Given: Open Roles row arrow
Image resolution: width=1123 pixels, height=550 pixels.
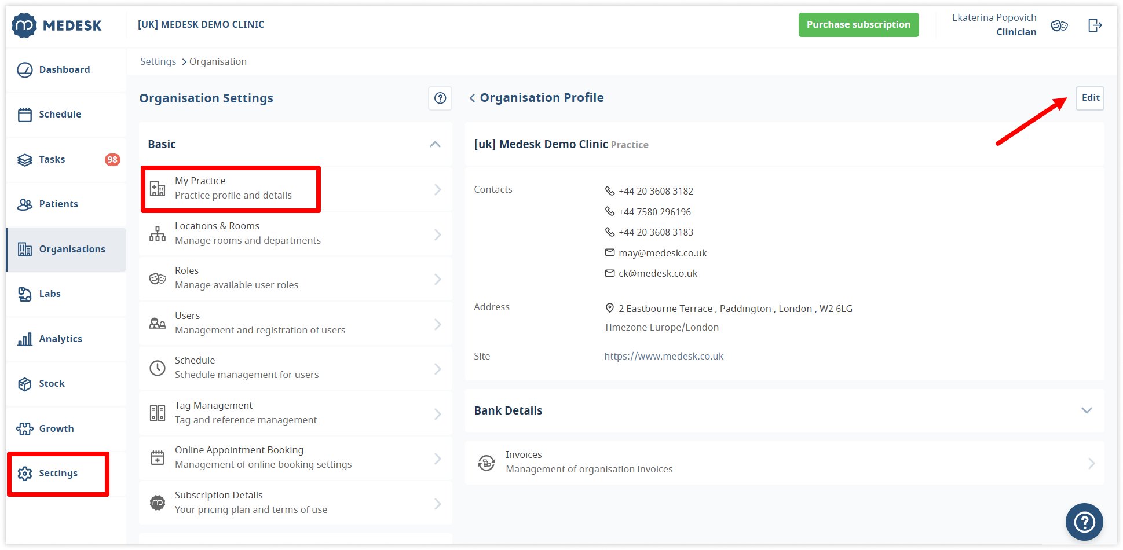Looking at the screenshot, I should (x=438, y=280).
